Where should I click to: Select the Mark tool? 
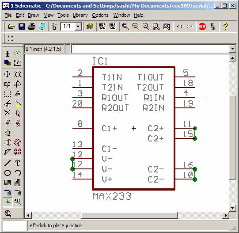pos(18,63)
